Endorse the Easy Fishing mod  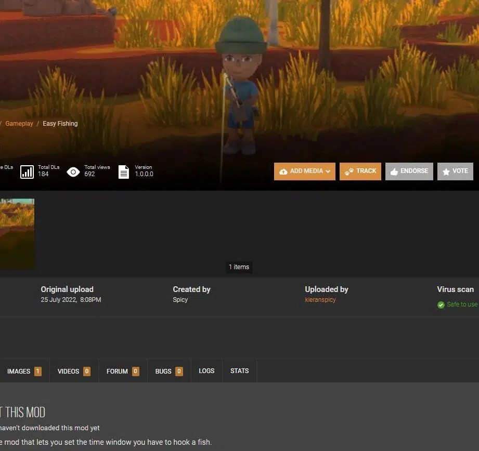click(x=409, y=171)
